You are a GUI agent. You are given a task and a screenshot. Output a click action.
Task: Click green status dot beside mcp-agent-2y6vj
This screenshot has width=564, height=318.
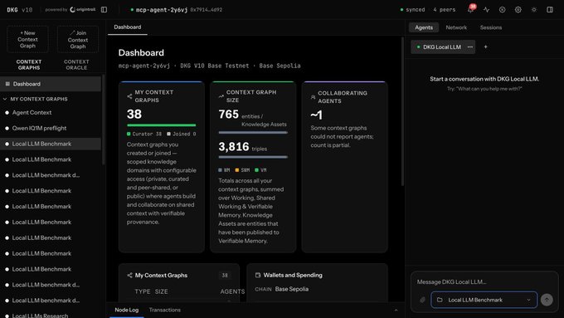(x=132, y=10)
